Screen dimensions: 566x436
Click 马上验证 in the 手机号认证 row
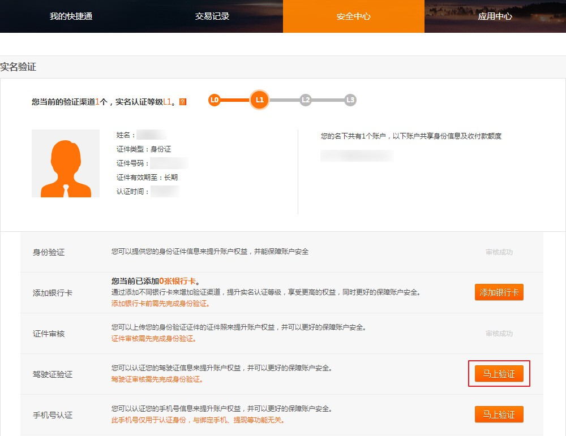[499, 415]
